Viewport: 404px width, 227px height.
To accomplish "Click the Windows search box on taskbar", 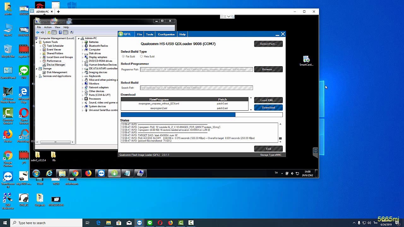I will click(46, 223).
